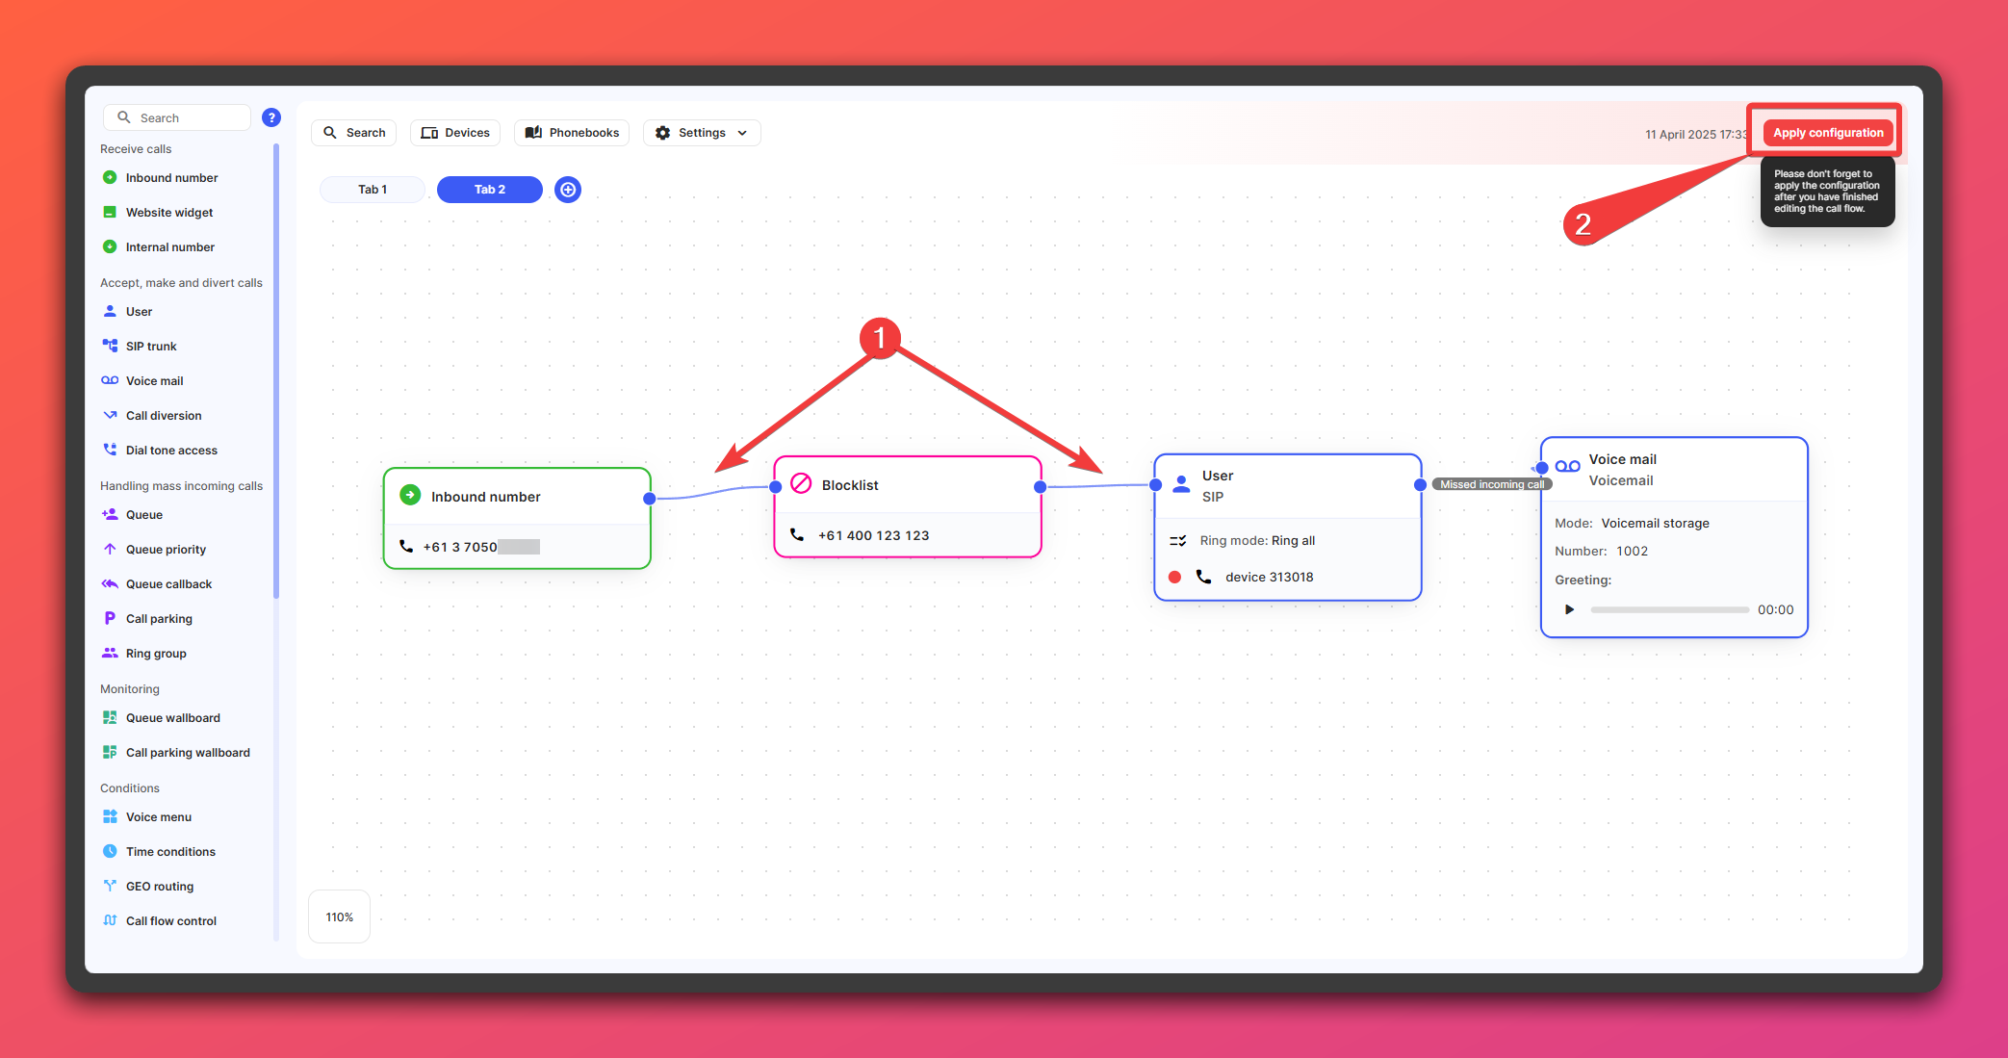Click the Internal number icon
The width and height of the screenshot is (2008, 1058).
pos(110,246)
